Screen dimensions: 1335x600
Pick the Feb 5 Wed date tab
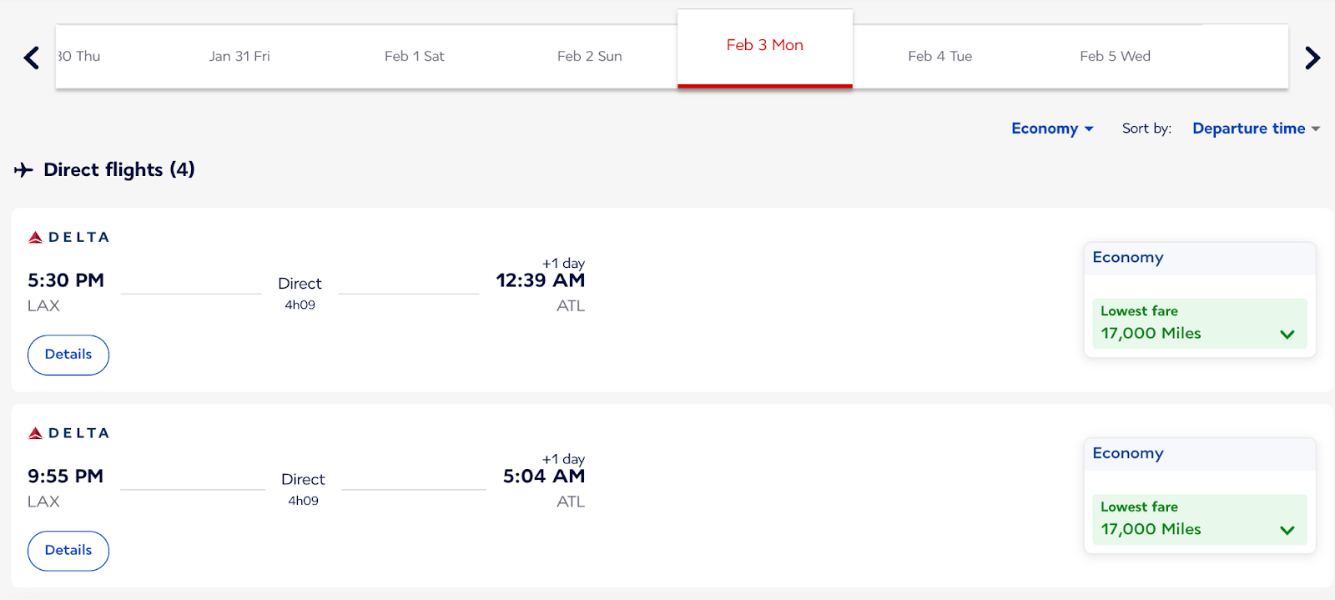pos(1115,57)
